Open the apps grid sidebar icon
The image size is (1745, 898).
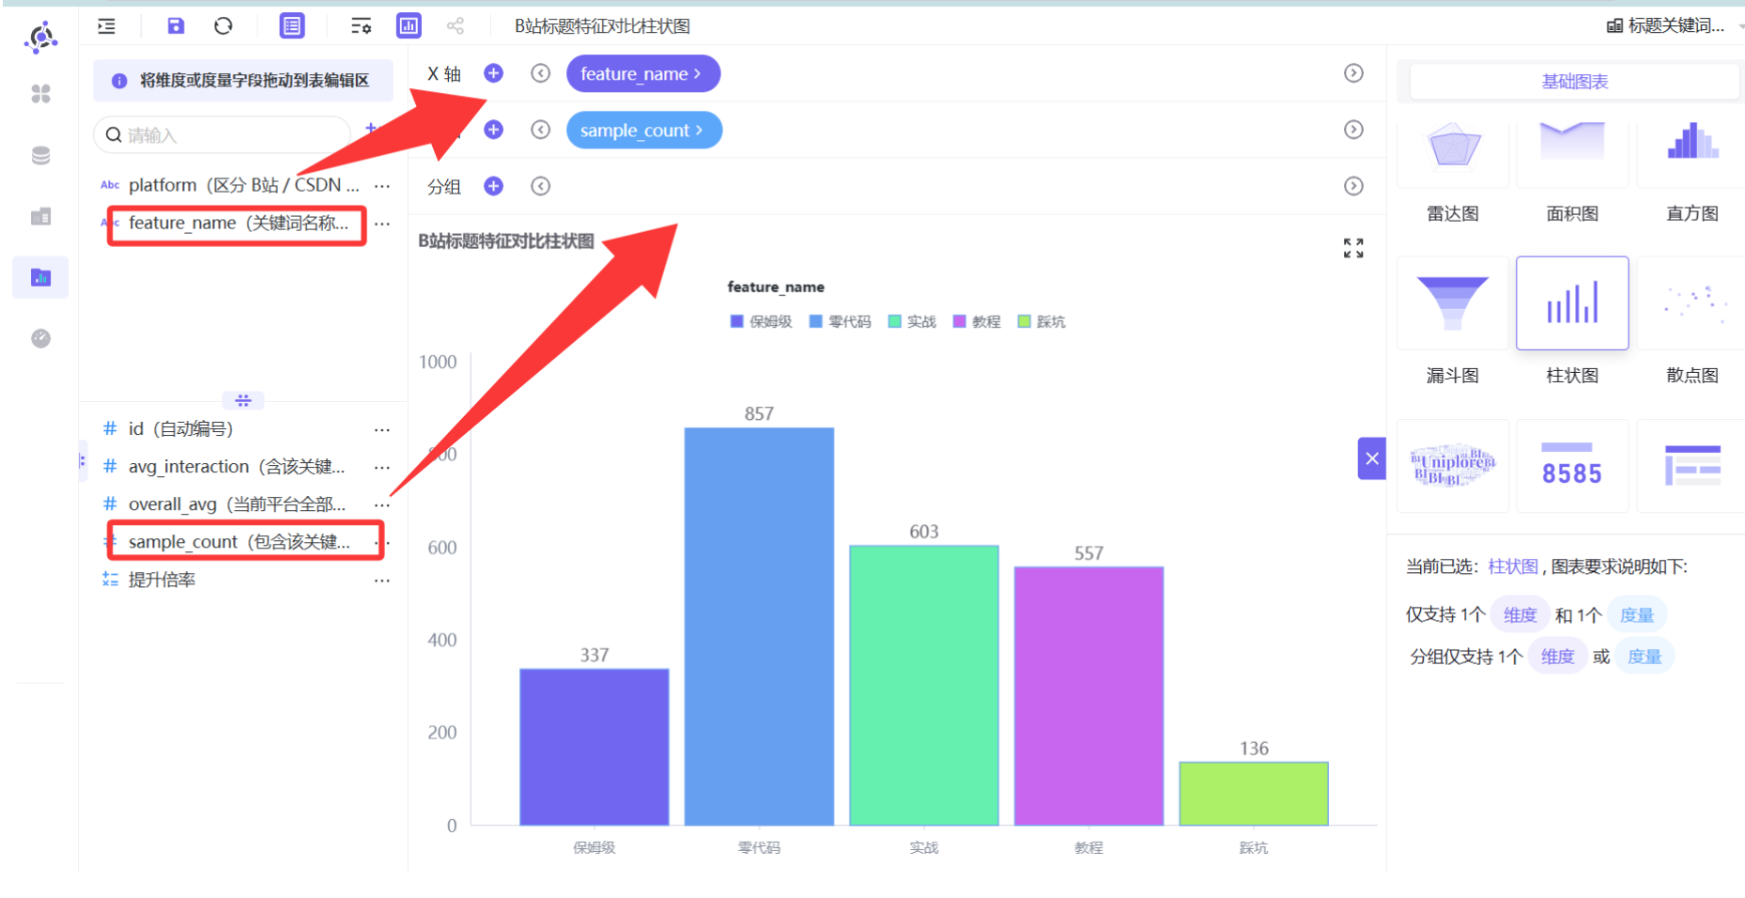(40, 94)
